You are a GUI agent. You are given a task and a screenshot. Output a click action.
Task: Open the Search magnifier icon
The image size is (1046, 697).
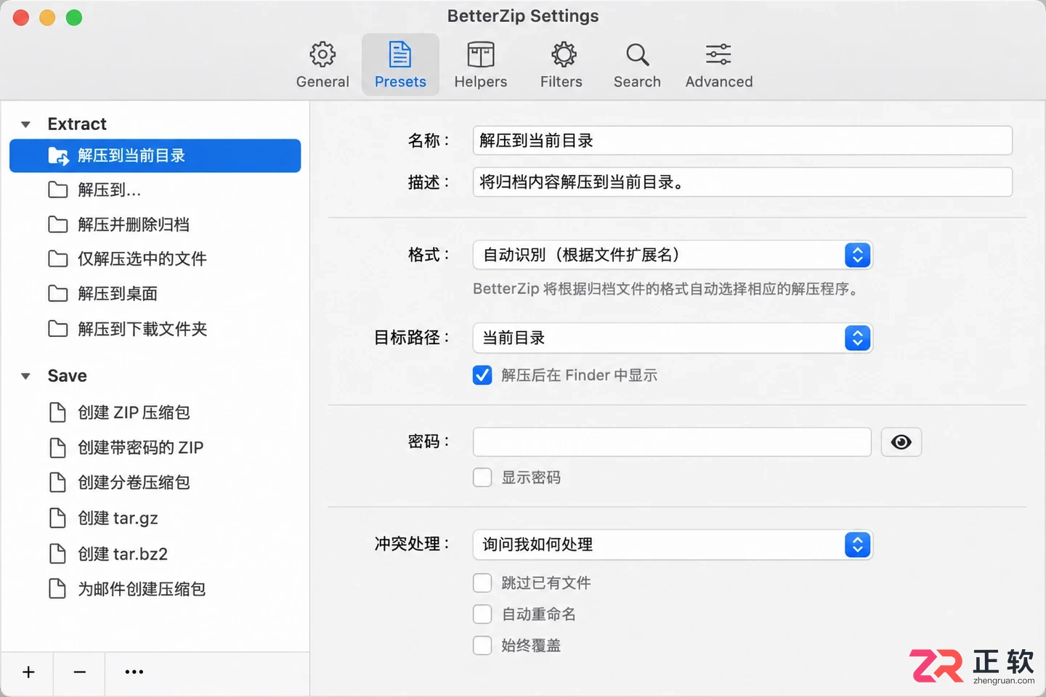coord(637,54)
